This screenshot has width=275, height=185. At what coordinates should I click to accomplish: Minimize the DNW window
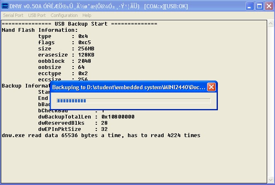point(250,6)
